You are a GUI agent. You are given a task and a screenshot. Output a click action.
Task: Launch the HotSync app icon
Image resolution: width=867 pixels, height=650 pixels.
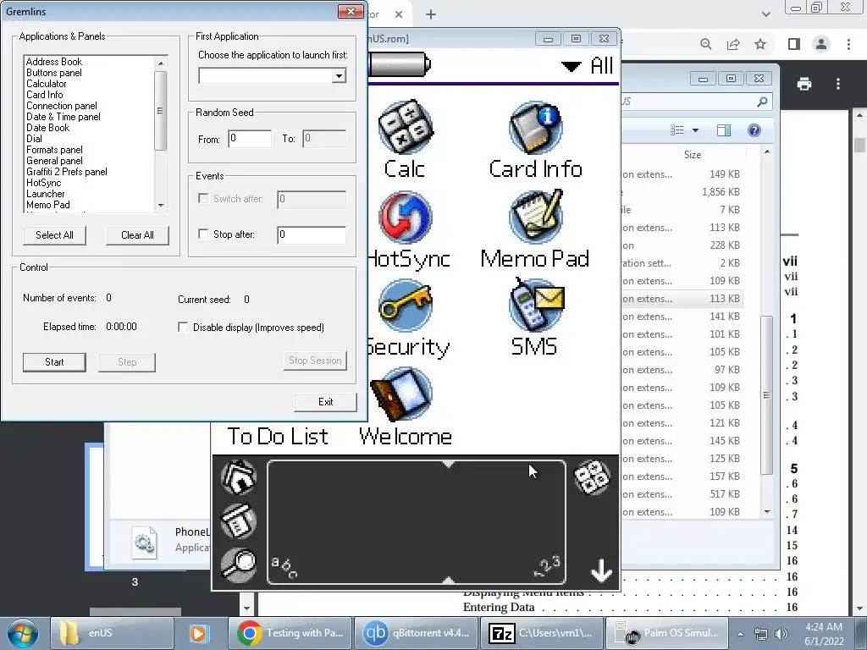[406, 218]
